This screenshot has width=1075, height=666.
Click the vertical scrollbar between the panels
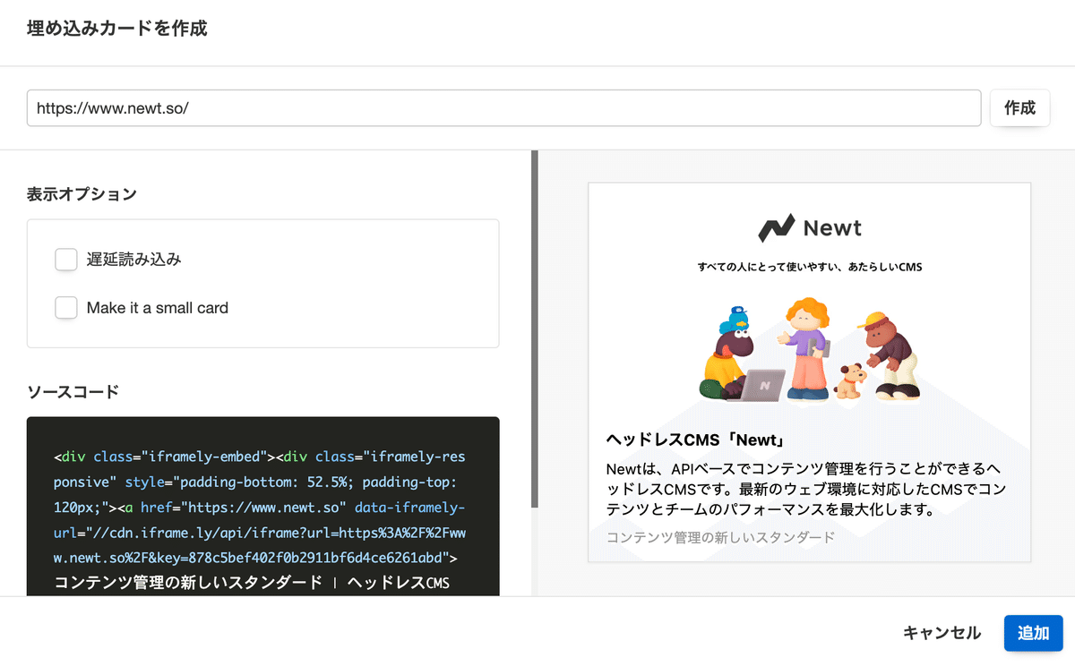pos(535,329)
